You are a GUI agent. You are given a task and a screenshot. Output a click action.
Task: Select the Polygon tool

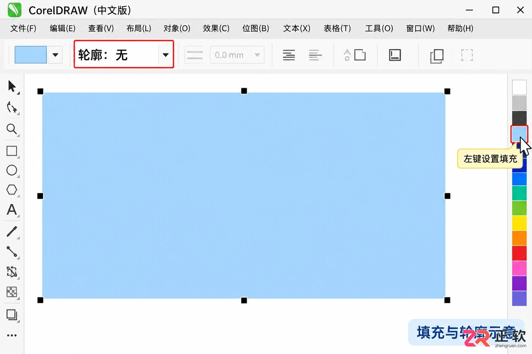(12, 190)
